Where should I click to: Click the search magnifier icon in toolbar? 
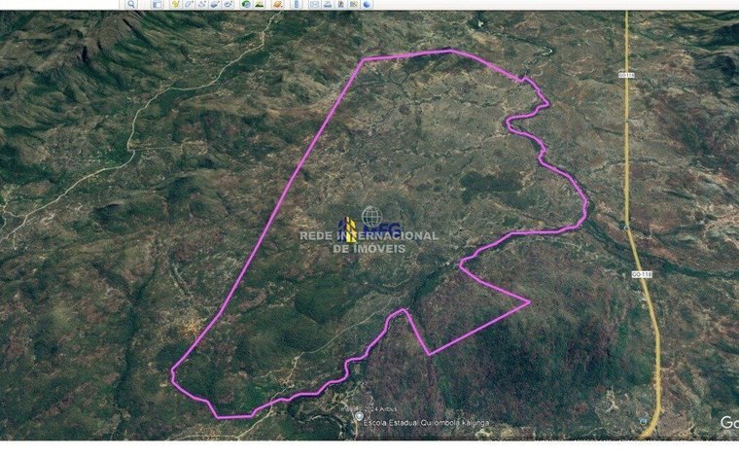click(132, 5)
